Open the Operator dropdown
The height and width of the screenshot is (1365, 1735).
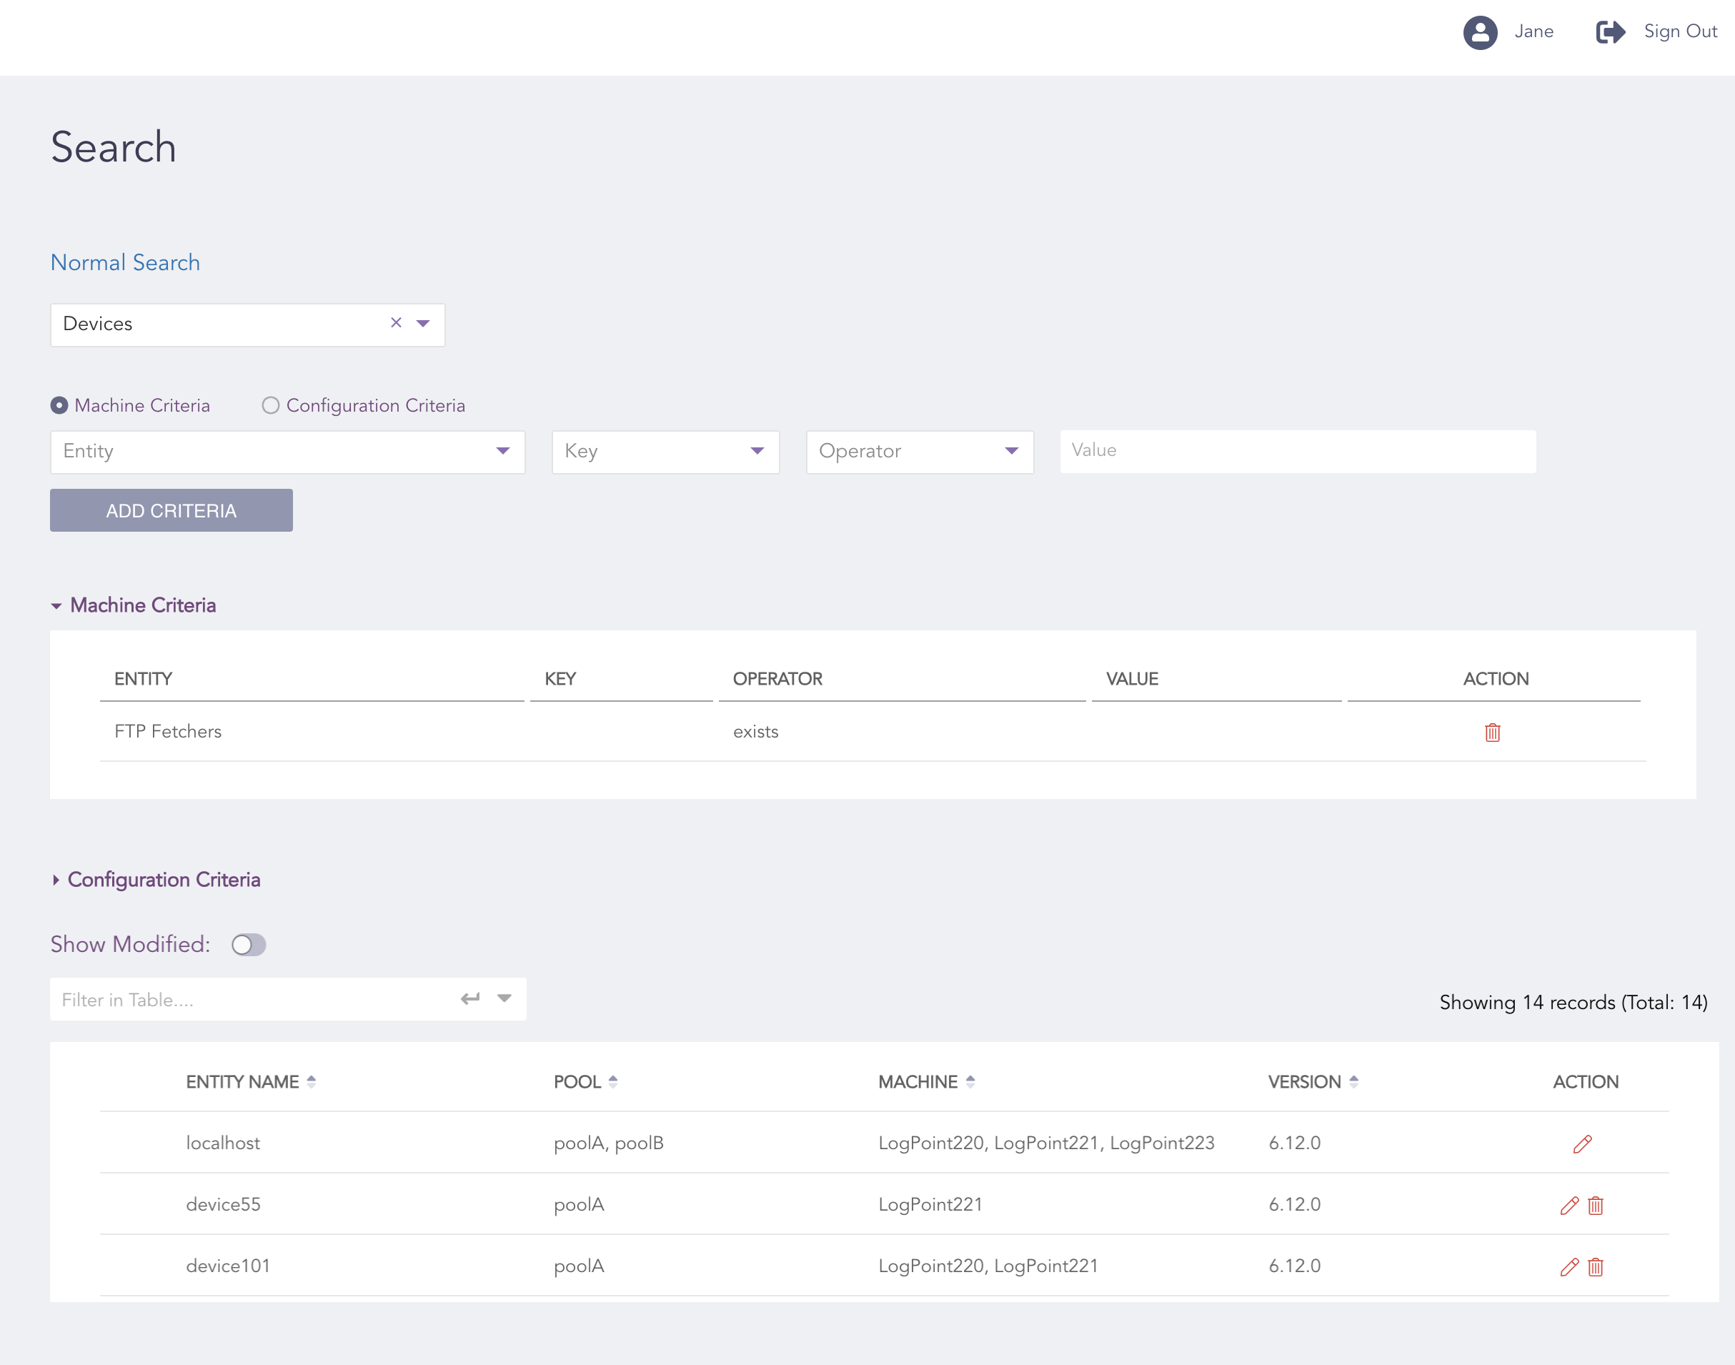tap(919, 452)
